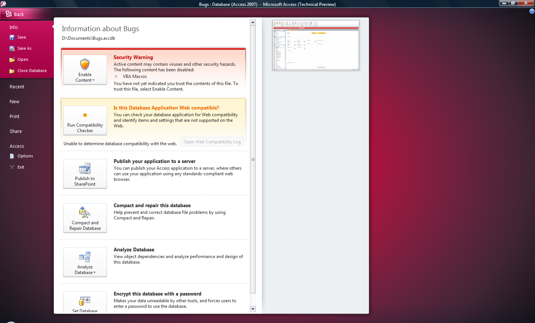Click the Open folder icon
535x323 pixels.
pyautogui.click(x=12, y=60)
